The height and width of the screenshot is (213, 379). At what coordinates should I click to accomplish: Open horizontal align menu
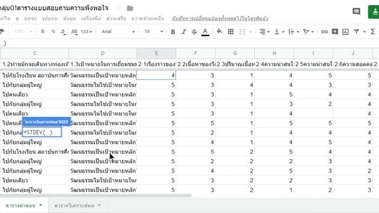[265, 31]
